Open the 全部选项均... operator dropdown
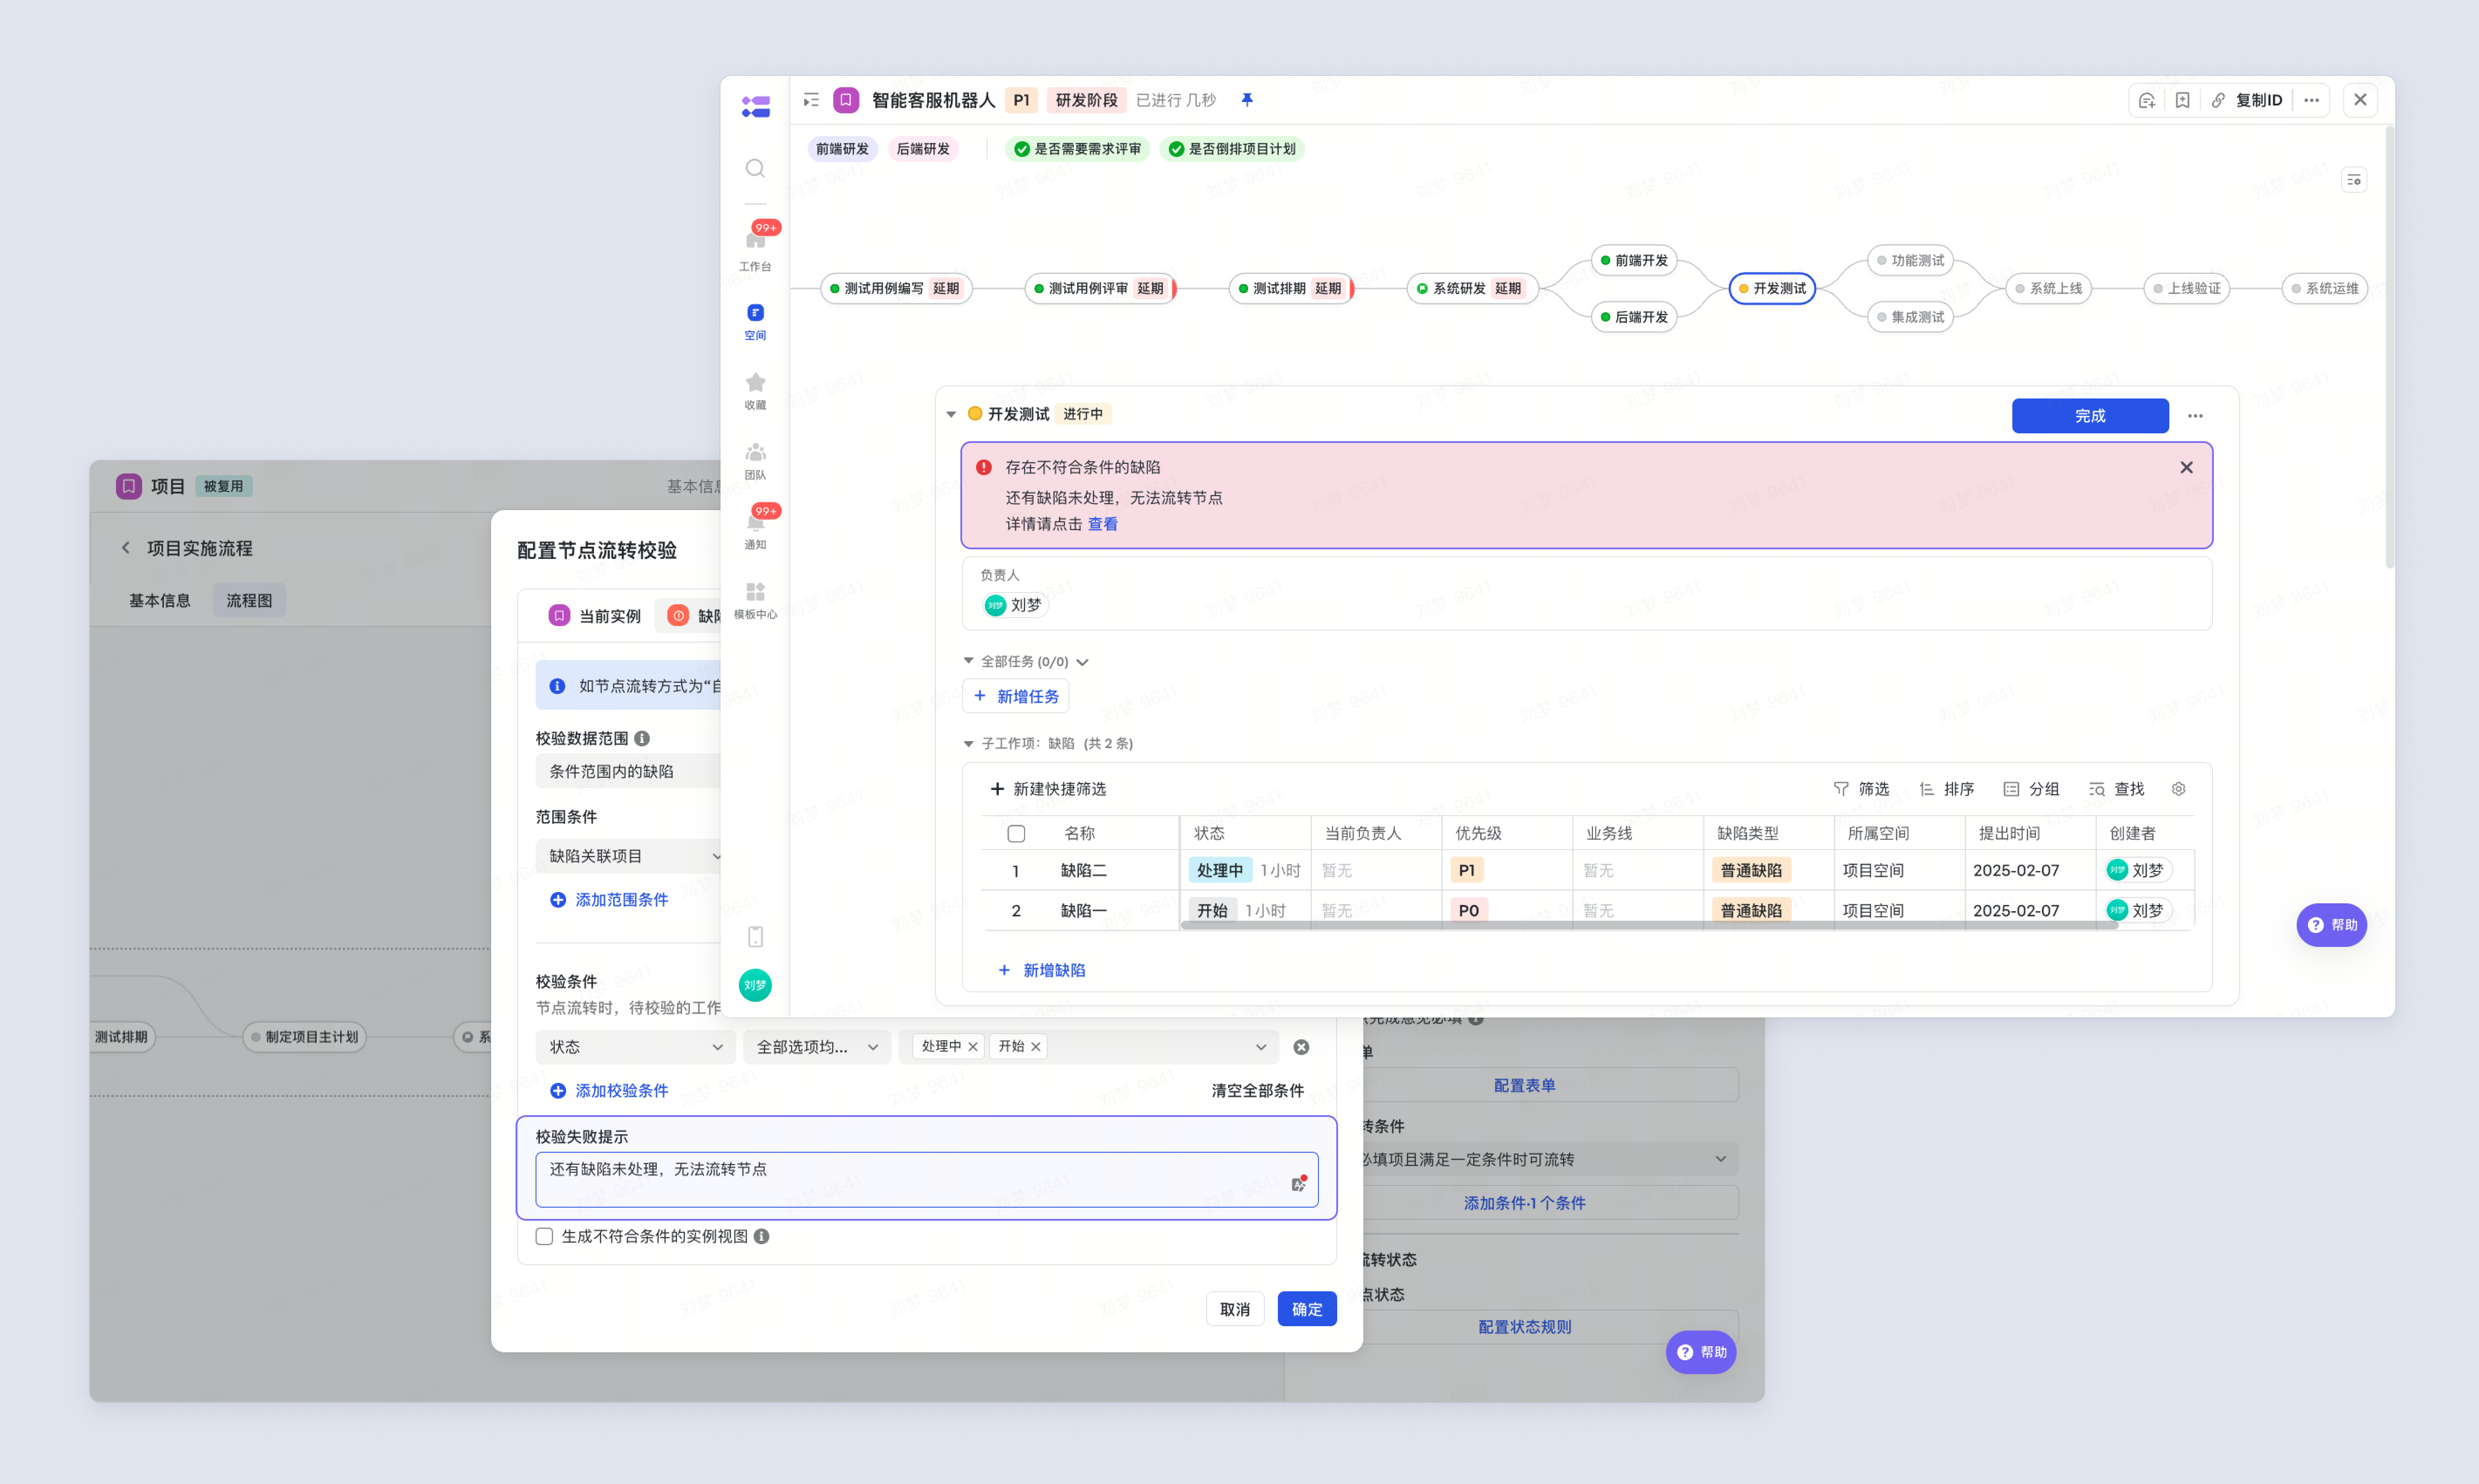Image resolution: width=2479 pixels, height=1484 pixels. (x=816, y=1047)
